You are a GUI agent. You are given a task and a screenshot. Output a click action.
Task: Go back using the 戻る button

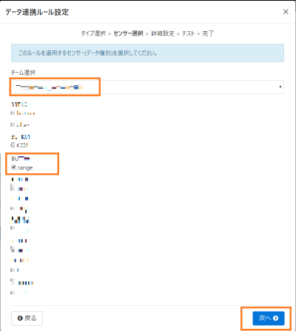(27, 318)
